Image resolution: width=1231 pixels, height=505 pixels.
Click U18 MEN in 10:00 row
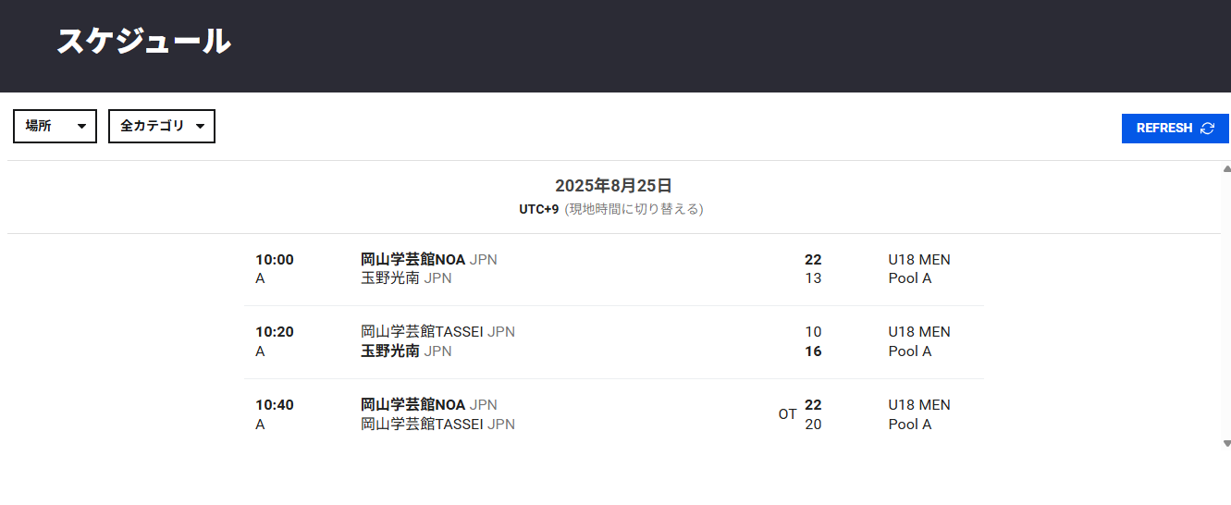coord(919,260)
